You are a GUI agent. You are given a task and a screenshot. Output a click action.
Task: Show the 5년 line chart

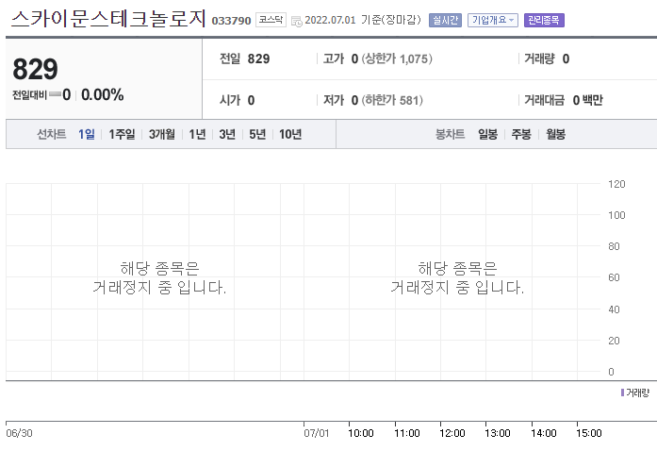[x=257, y=134]
